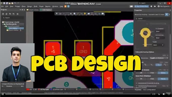Click the undo arrow in the title bar
Image resolution: width=172 pixels, height=97 pixels.
tap(15, 3)
